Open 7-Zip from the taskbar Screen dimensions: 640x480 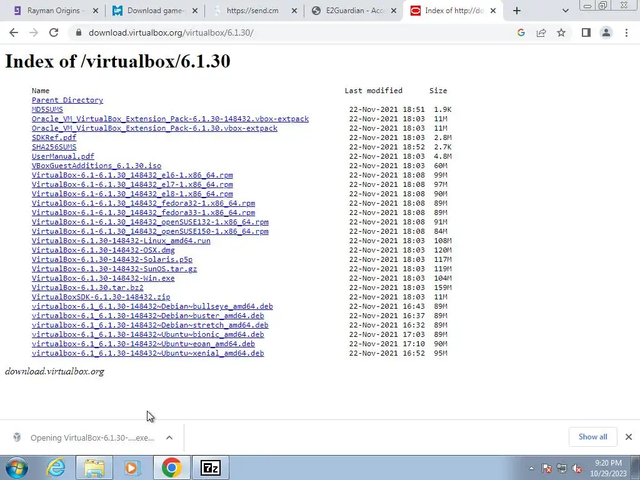tap(211, 467)
